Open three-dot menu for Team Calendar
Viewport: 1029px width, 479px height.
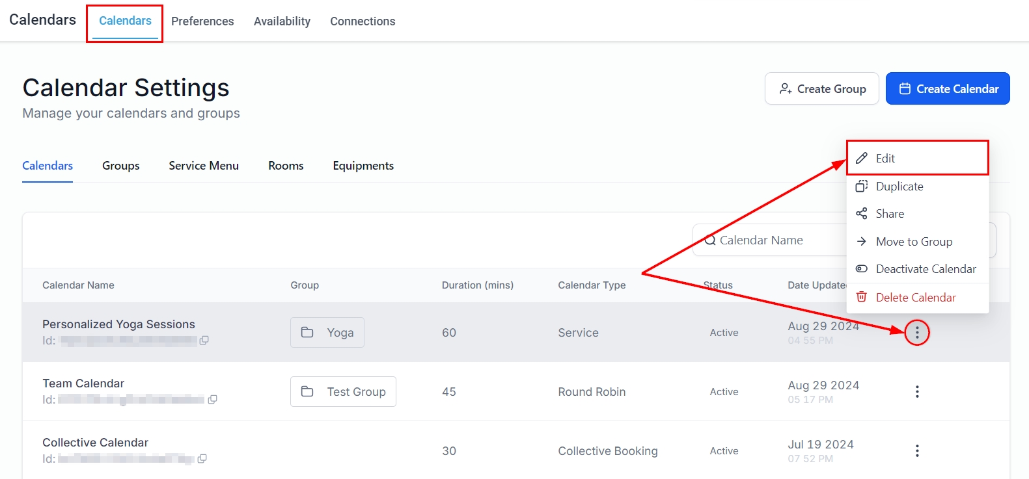point(917,392)
